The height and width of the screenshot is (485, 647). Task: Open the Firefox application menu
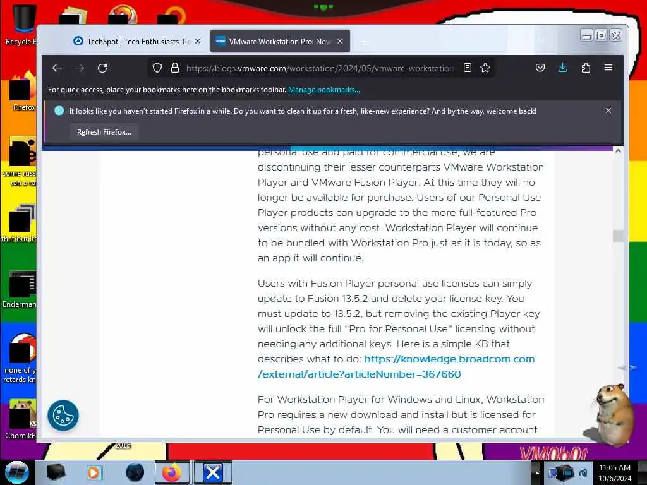[x=608, y=68]
